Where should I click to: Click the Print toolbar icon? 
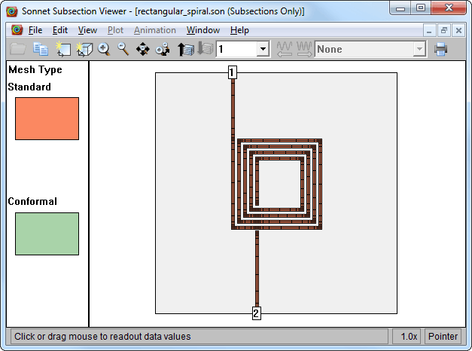pyautogui.click(x=440, y=49)
